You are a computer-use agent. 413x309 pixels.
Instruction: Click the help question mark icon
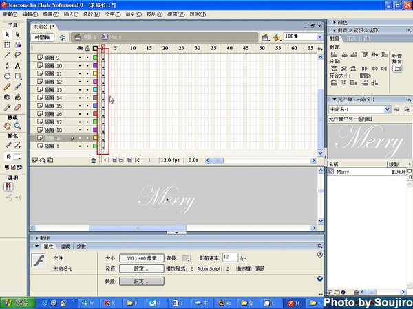pos(320,254)
